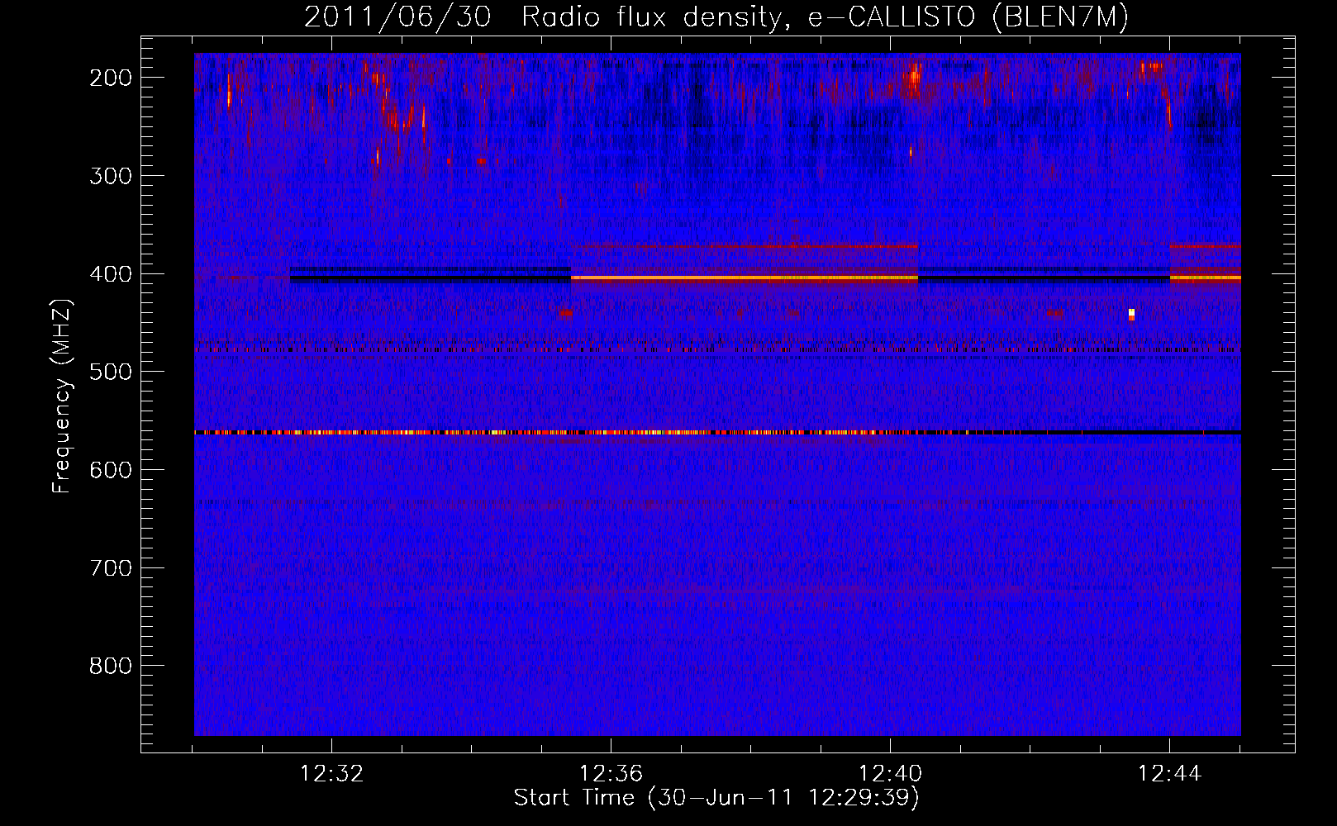The width and height of the screenshot is (1337, 826).
Task: Click the 12:44 time tick label
Action: coord(1169,774)
